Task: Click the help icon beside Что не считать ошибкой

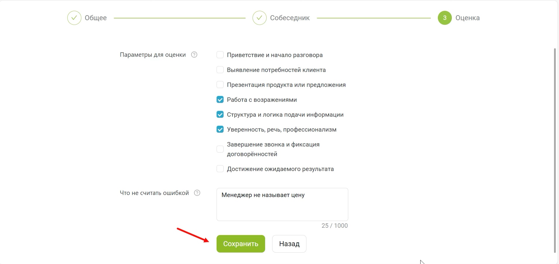Action: pyautogui.click(x=197, y=193)
